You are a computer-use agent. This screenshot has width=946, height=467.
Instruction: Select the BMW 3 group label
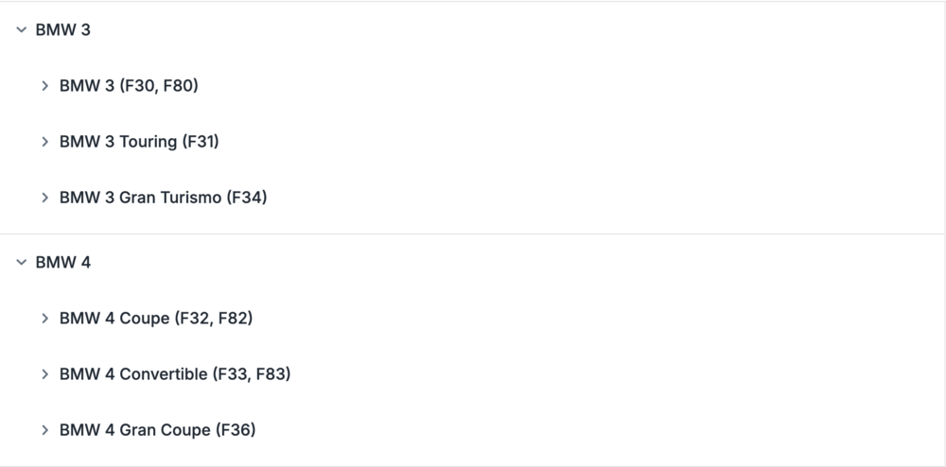tap(63, 30)
